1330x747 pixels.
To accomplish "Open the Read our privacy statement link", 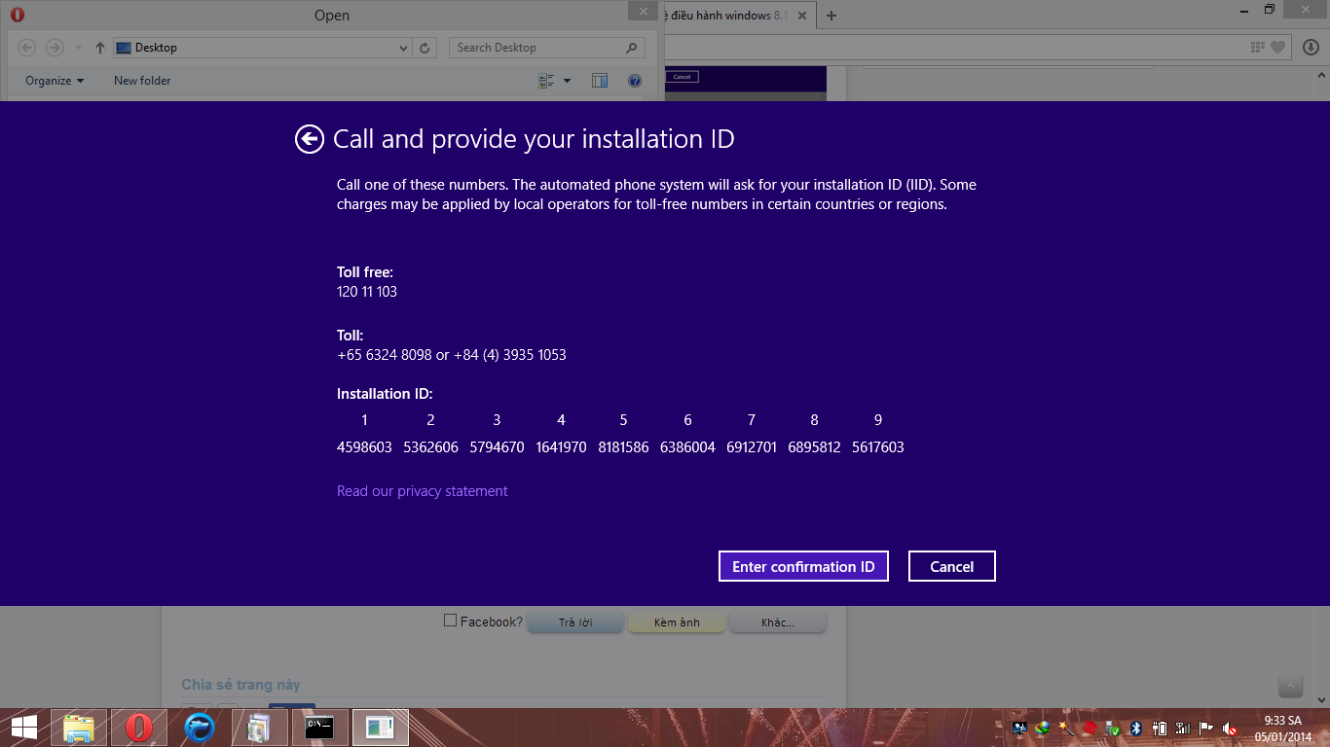I will (423, 491).
